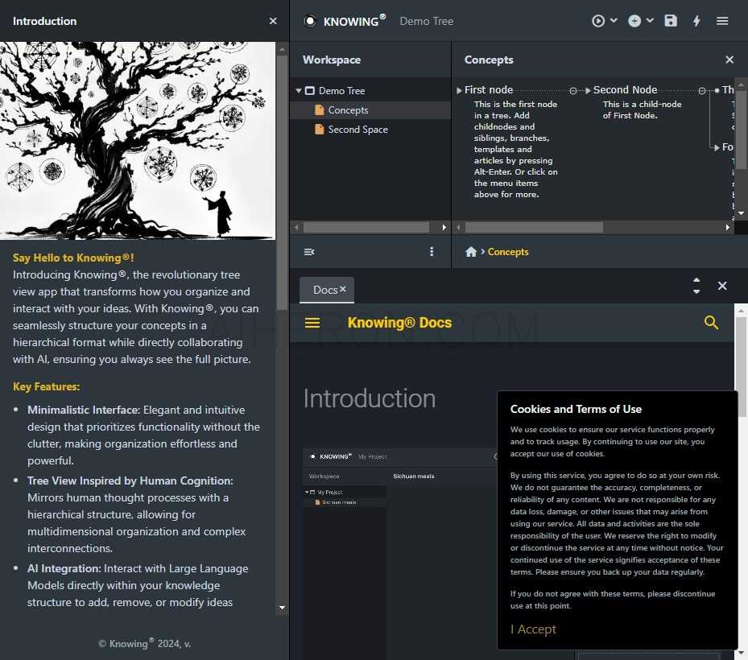748x660 pixels.
Task: Search the docs with magnifier icon
Action: point(711,323)
